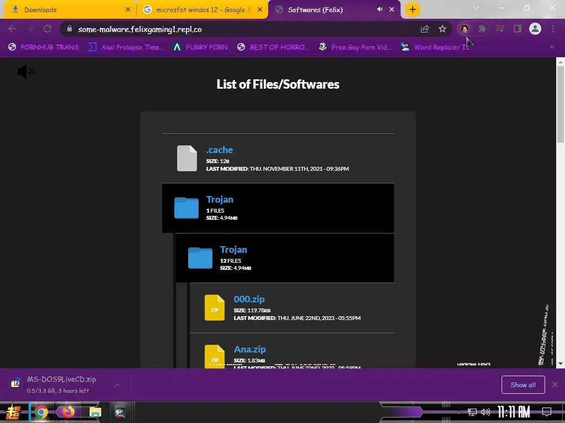Click the page's vertical scrollbar thumb
The height and width of the screenshot is (423, 565).
tap(561, 104)
